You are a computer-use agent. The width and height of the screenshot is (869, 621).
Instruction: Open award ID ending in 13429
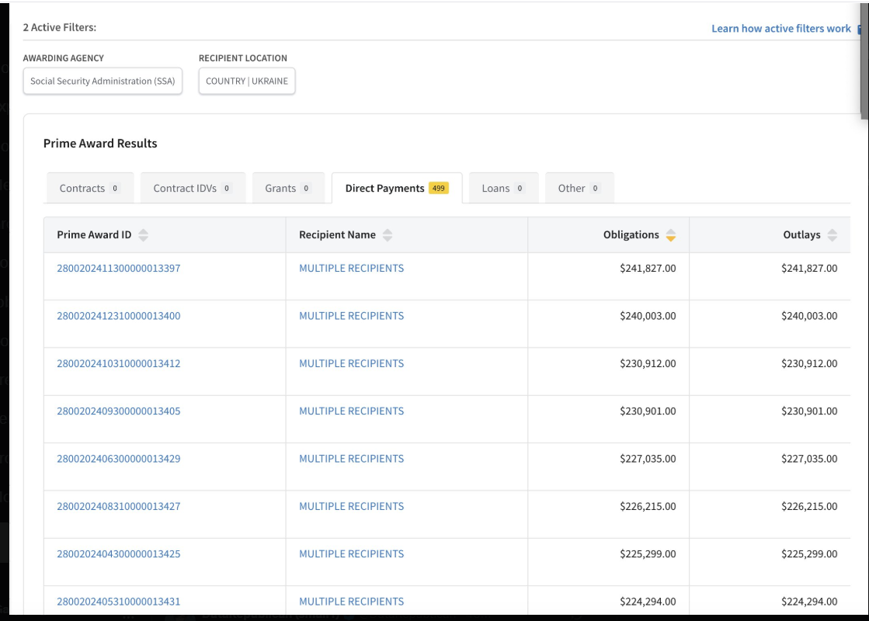(118, 459)
